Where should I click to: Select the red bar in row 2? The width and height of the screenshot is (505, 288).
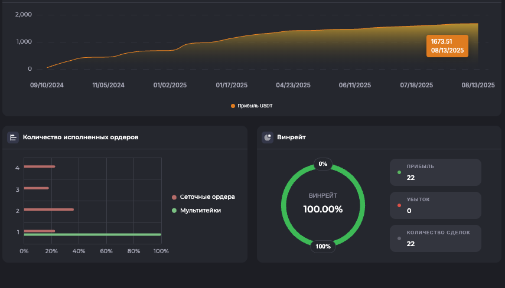(48, 210)
